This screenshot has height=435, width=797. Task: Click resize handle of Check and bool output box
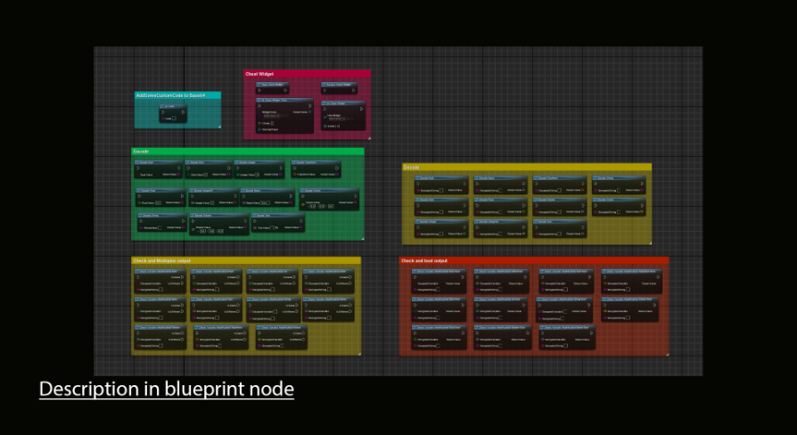click(x=665, y=354)
